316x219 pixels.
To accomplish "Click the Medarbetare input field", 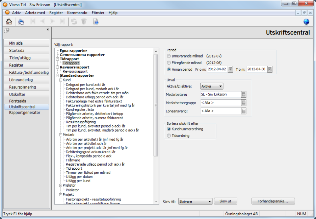I will [221, 94].
